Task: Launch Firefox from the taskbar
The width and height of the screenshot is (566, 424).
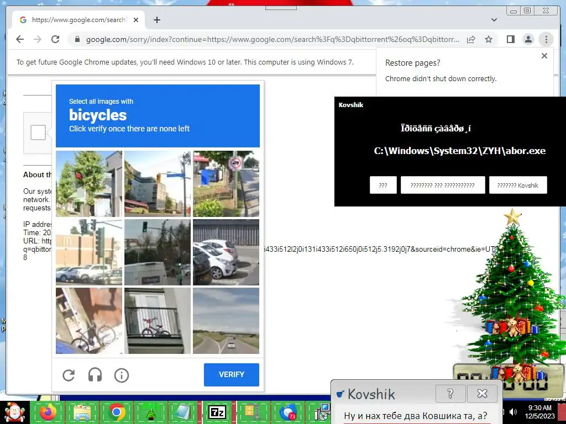Action: 48,412
